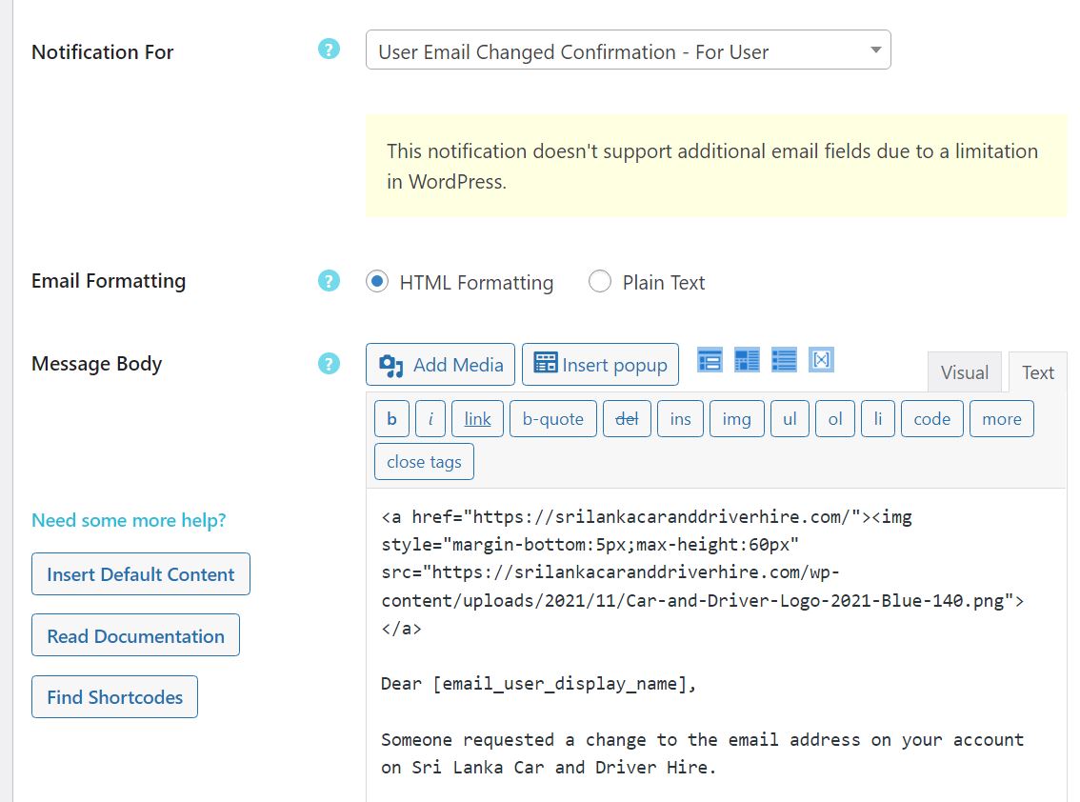Select the Plain Text radio option
The height and width of the screenshot is (802, 1080).
click(x=600, y=282)
